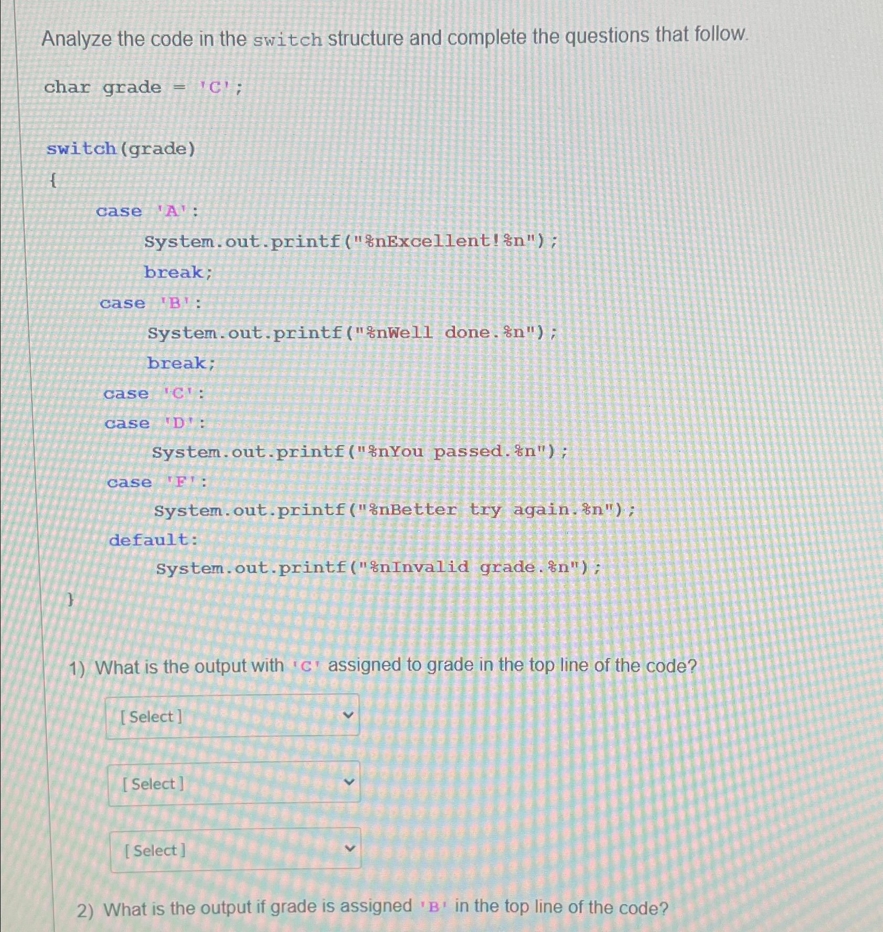883x932 pixels.
Task: Click the line reading char grade = 'C';
Action: 142,87
